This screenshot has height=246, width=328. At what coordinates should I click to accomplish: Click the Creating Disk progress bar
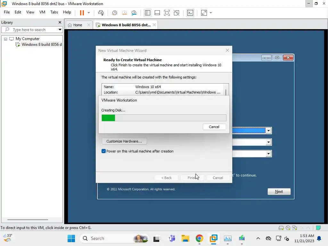tap(164, 118)
